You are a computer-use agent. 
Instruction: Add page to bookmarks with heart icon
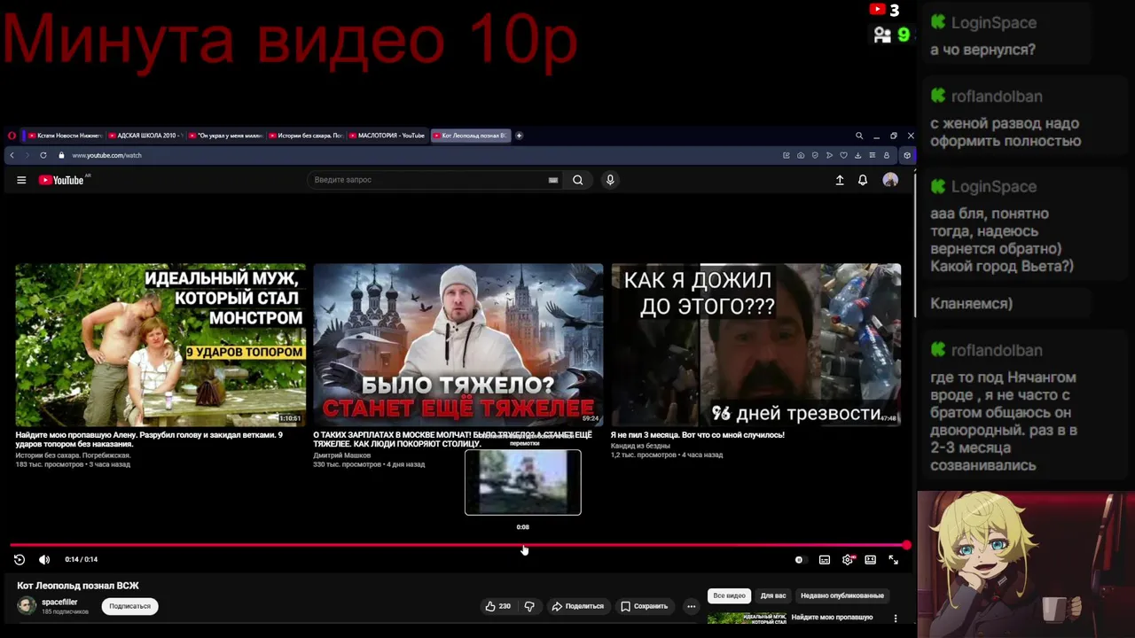pyautogui.click(x=843, y=155)
